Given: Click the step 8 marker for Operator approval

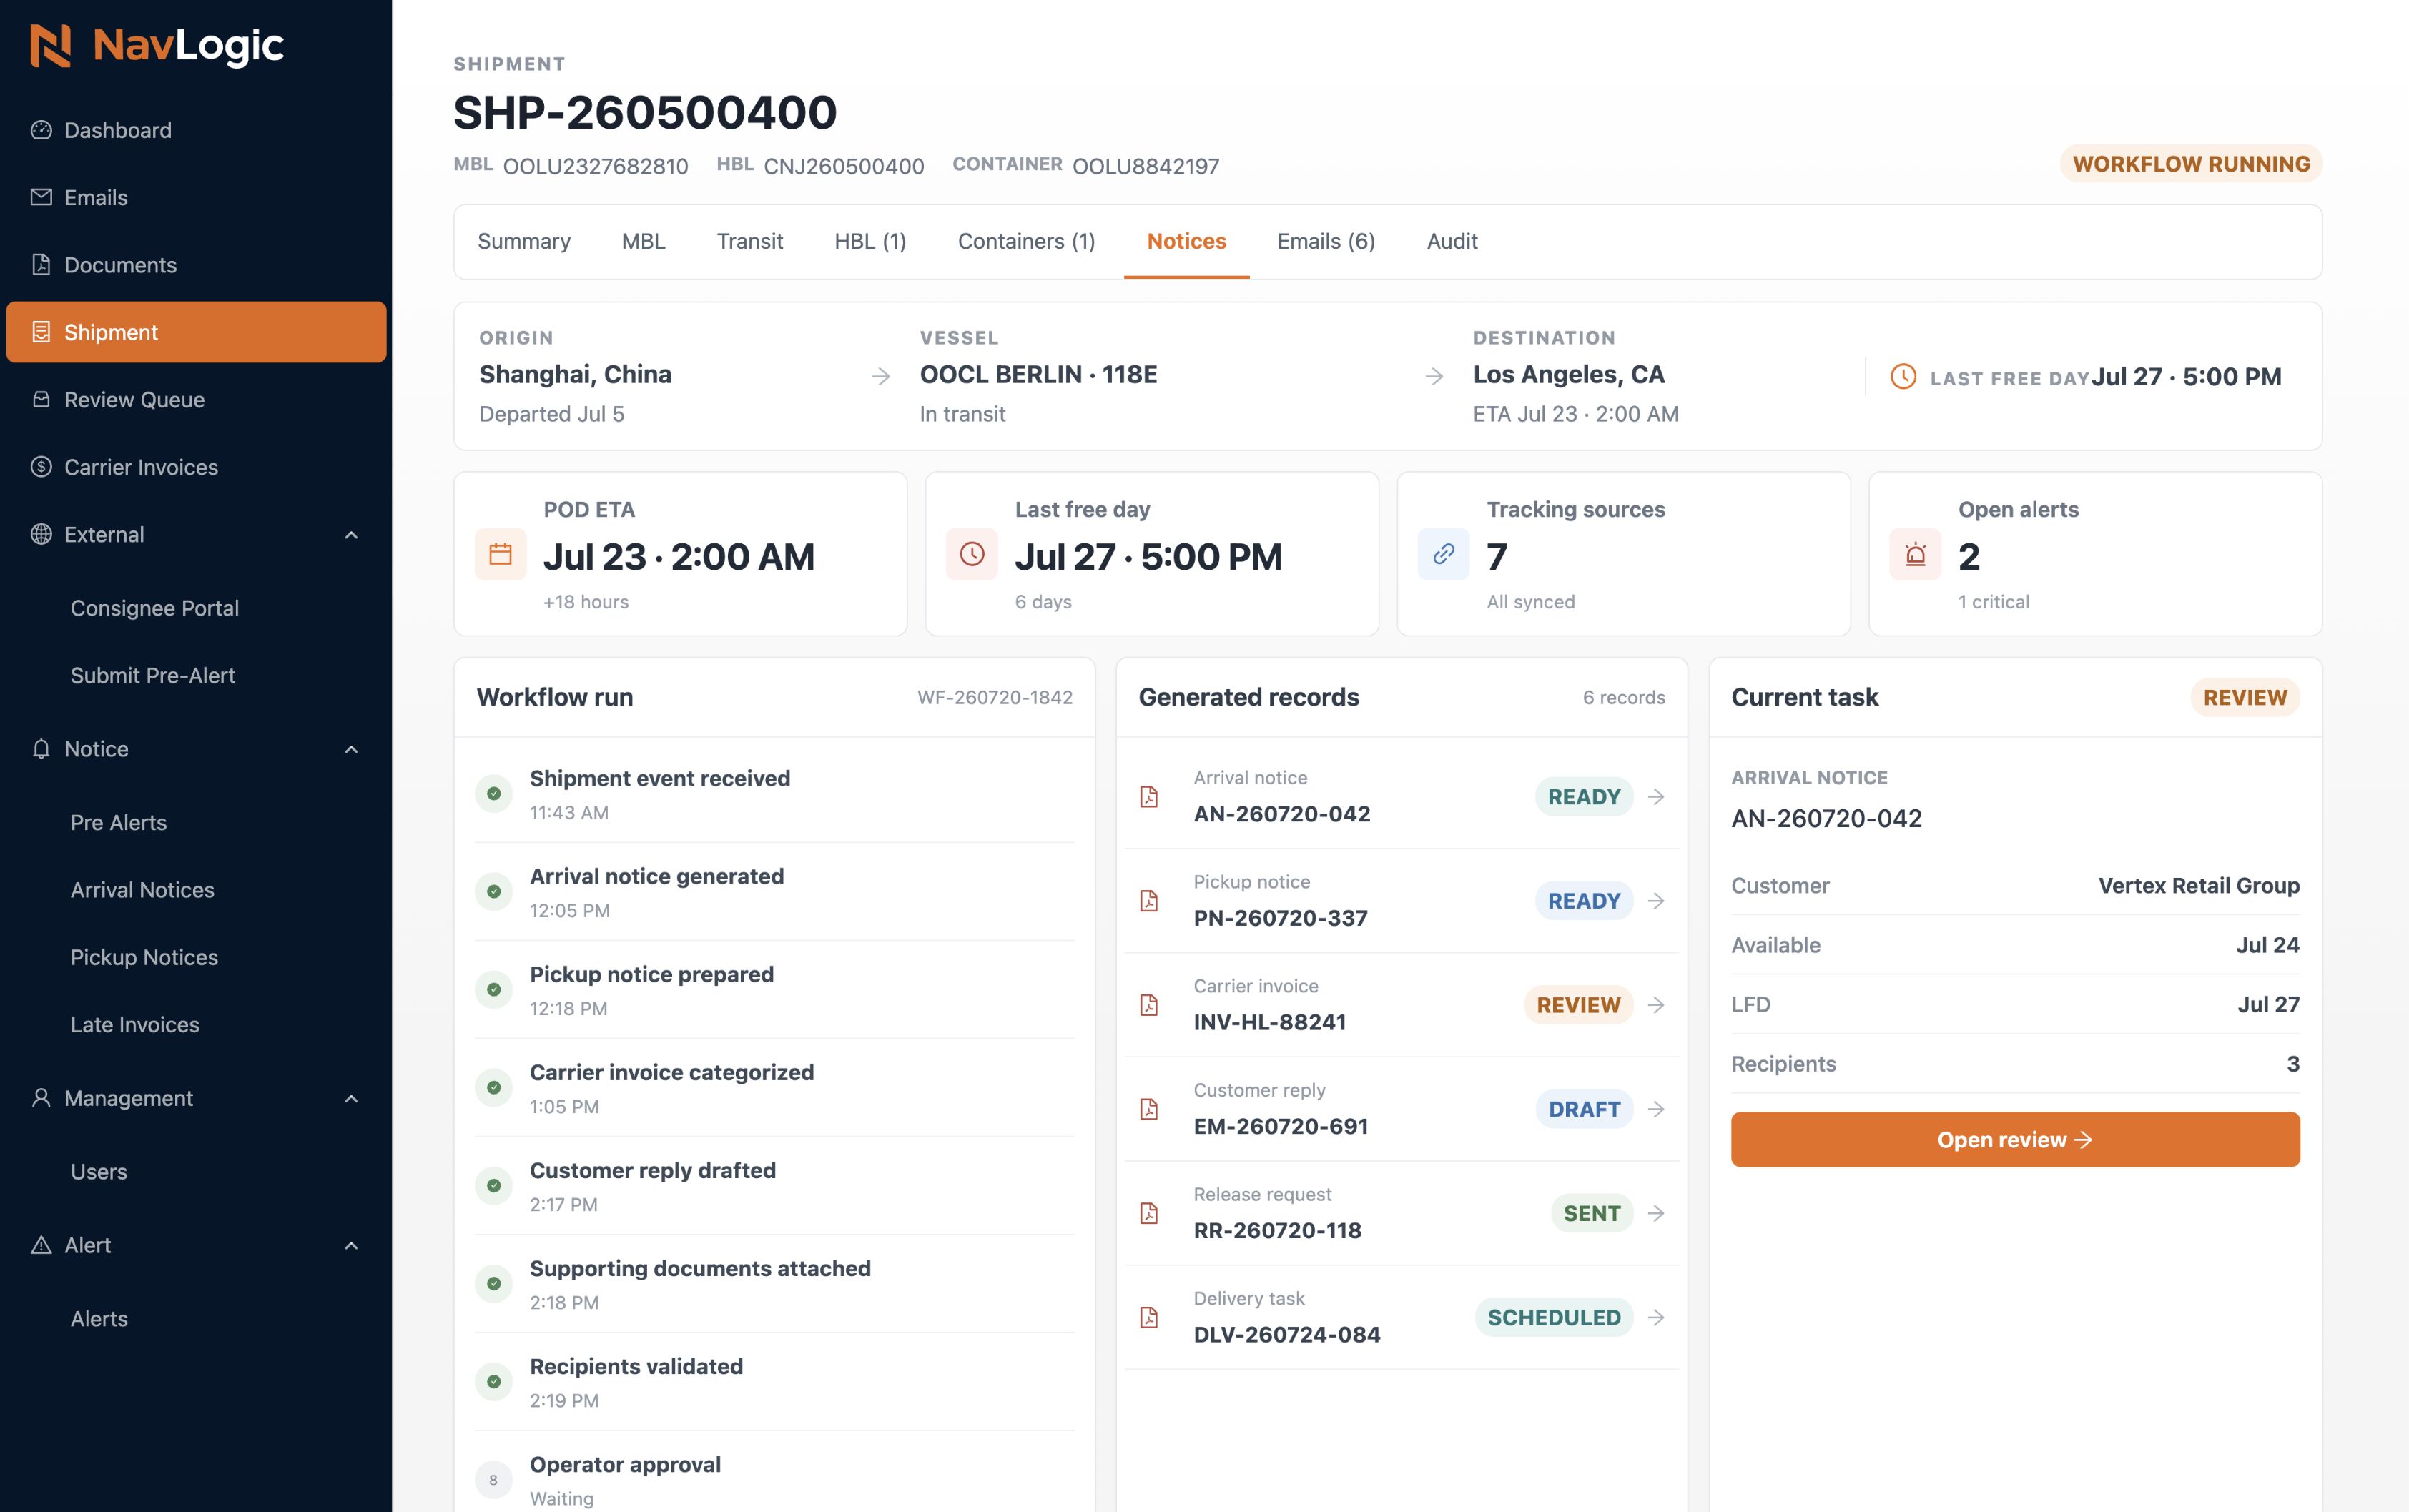Looking at the screenshot, I should click(493, 1480).
